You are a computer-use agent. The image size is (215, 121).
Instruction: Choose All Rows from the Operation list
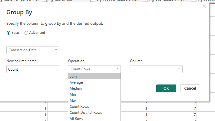(x=94, y=118)
